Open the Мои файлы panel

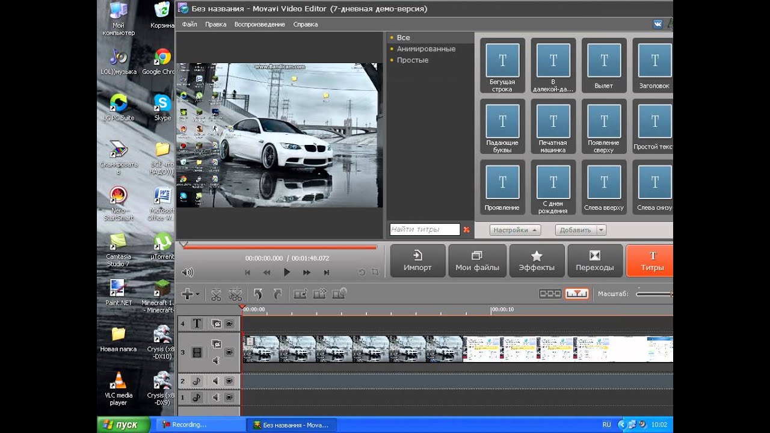[x=476, y=261]
